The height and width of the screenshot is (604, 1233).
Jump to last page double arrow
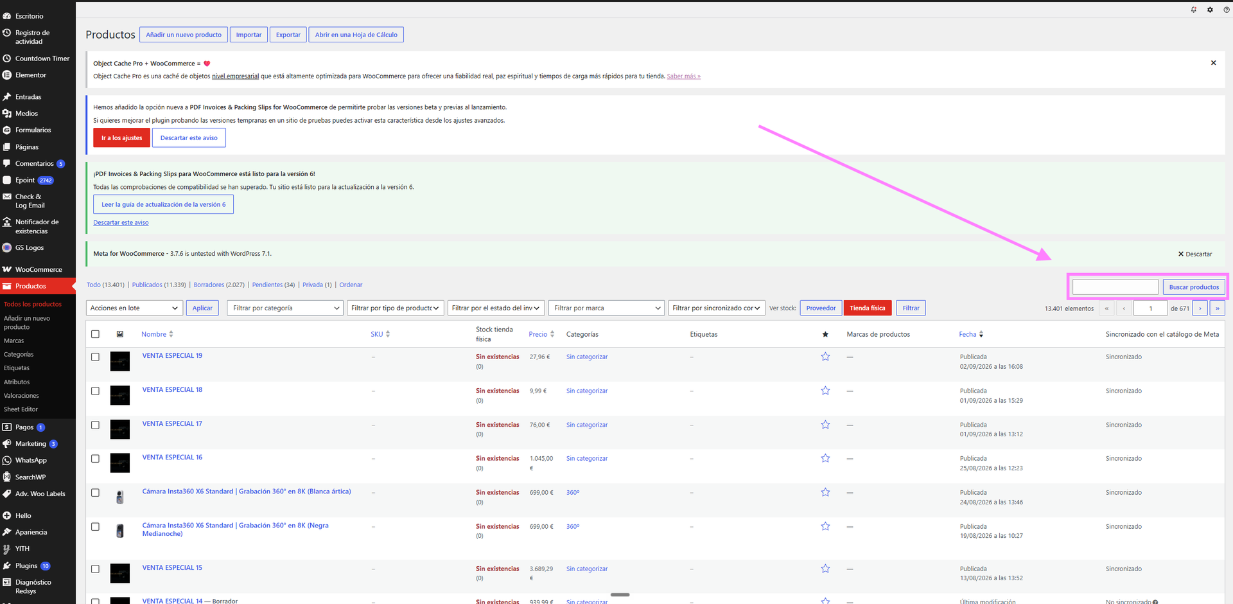point(1217,308)
